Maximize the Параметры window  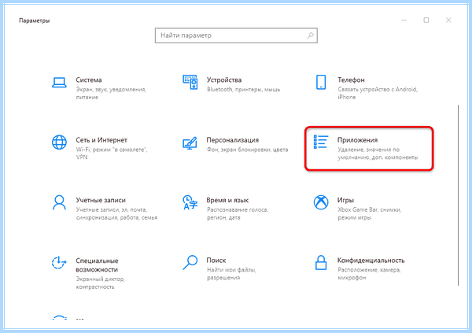point(426,20)
